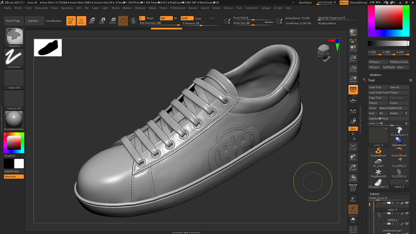Open the Alpha Off slot
This screenshot has height=234, width=416.
[14, 79]
